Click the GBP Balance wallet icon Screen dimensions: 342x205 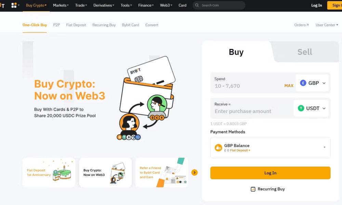coord(218,148)
